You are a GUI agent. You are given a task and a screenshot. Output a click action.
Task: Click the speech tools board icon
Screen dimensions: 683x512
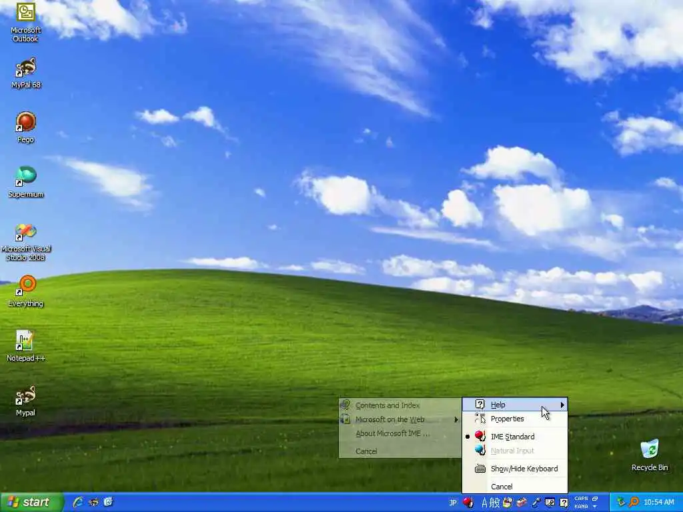click(550, 503)
